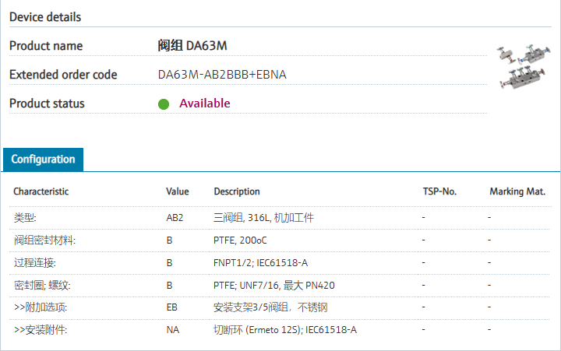
Task: Click the product name 阀组 DA63M
Action: [x=192, y=46]
